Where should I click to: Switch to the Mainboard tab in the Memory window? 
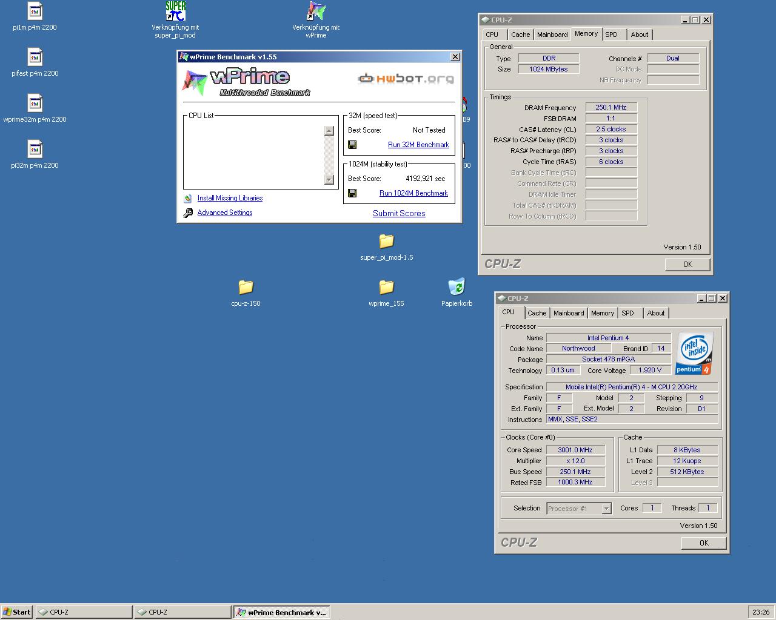(552, 35)
